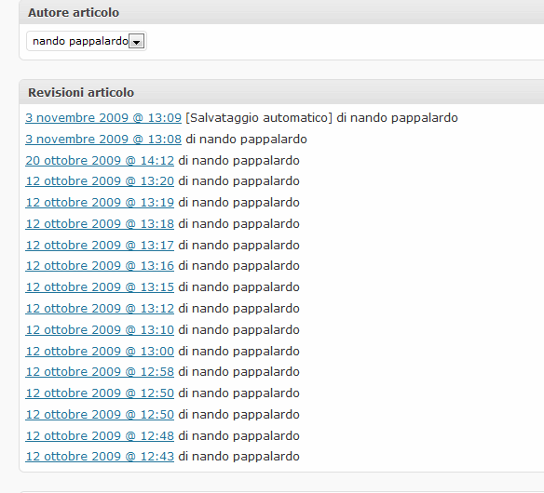544x493 pixels.
Task: Select revision 12 ottobre 2009 @ 13:17
Action: point(100,246)
